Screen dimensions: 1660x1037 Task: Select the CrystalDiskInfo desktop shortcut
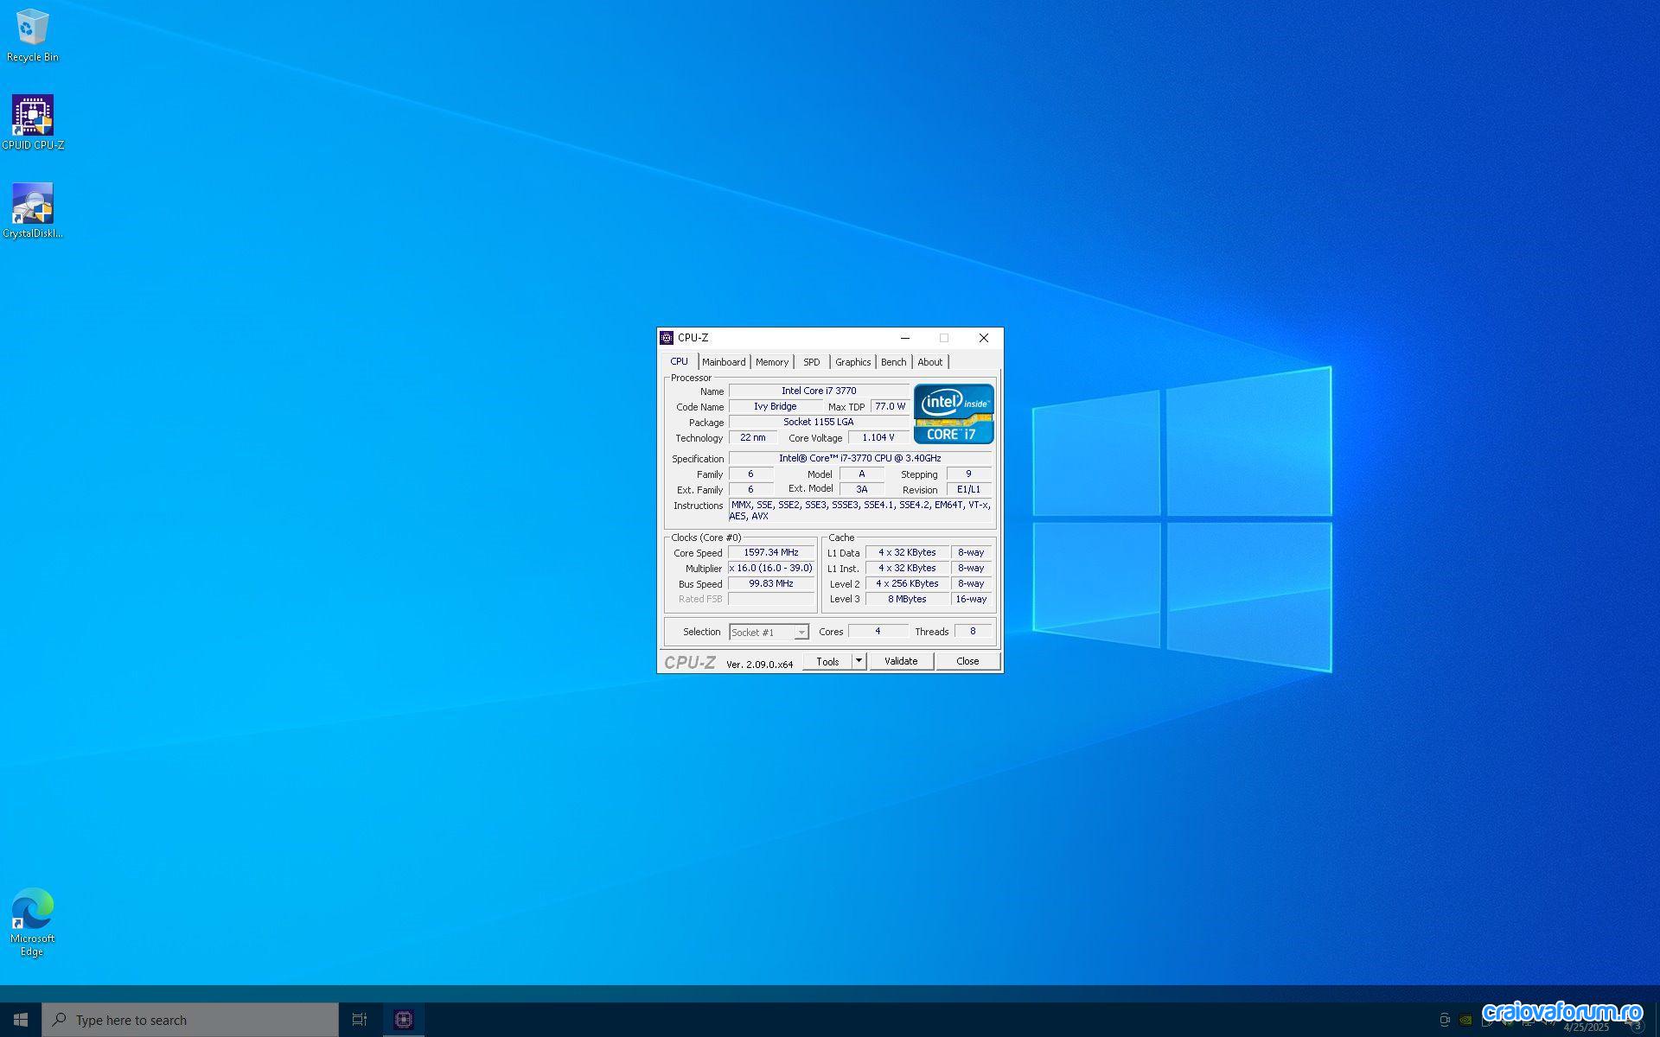(33, 211)
